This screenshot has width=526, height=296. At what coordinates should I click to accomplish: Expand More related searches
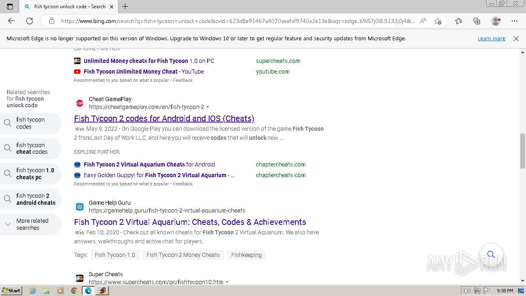[31, 224]
